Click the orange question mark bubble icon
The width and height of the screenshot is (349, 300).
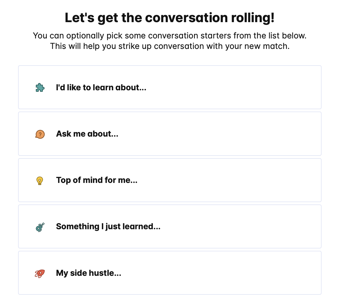point(40,134)
